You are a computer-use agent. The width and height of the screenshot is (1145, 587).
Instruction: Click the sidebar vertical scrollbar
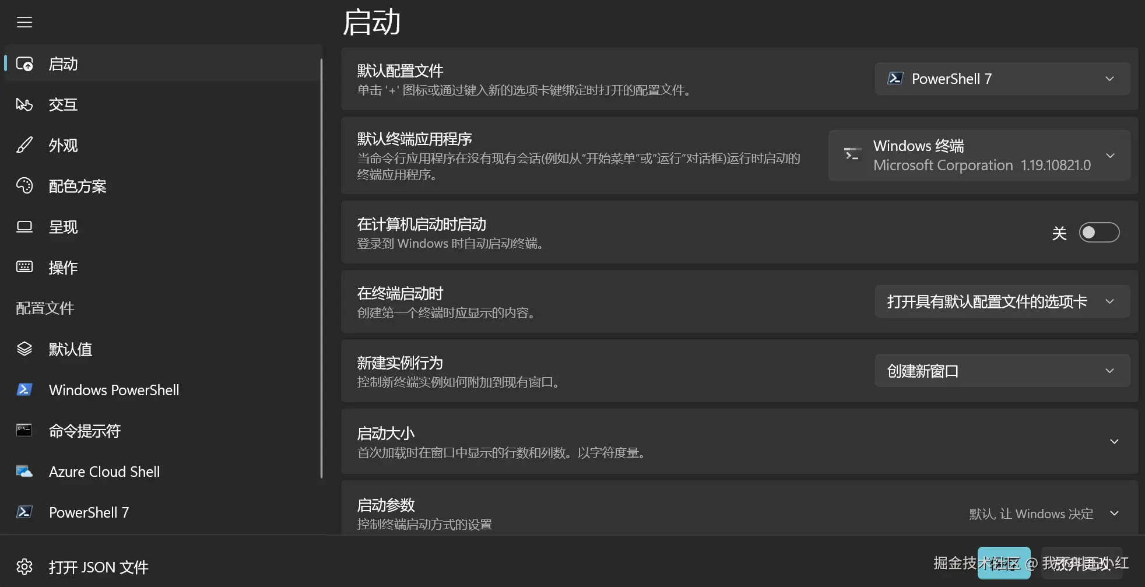(x=321, y=268)
